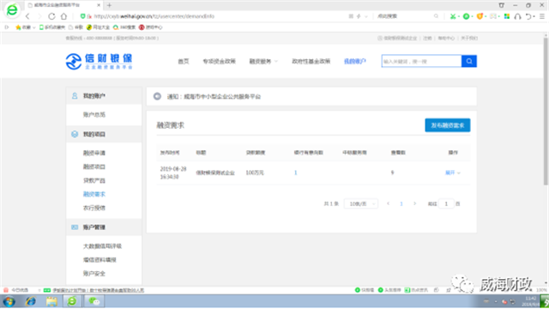Image resolution: width=549 pixels, height=309 pixels.
Task: Go to 首页 in site navigation
Action: pos(184,61)
